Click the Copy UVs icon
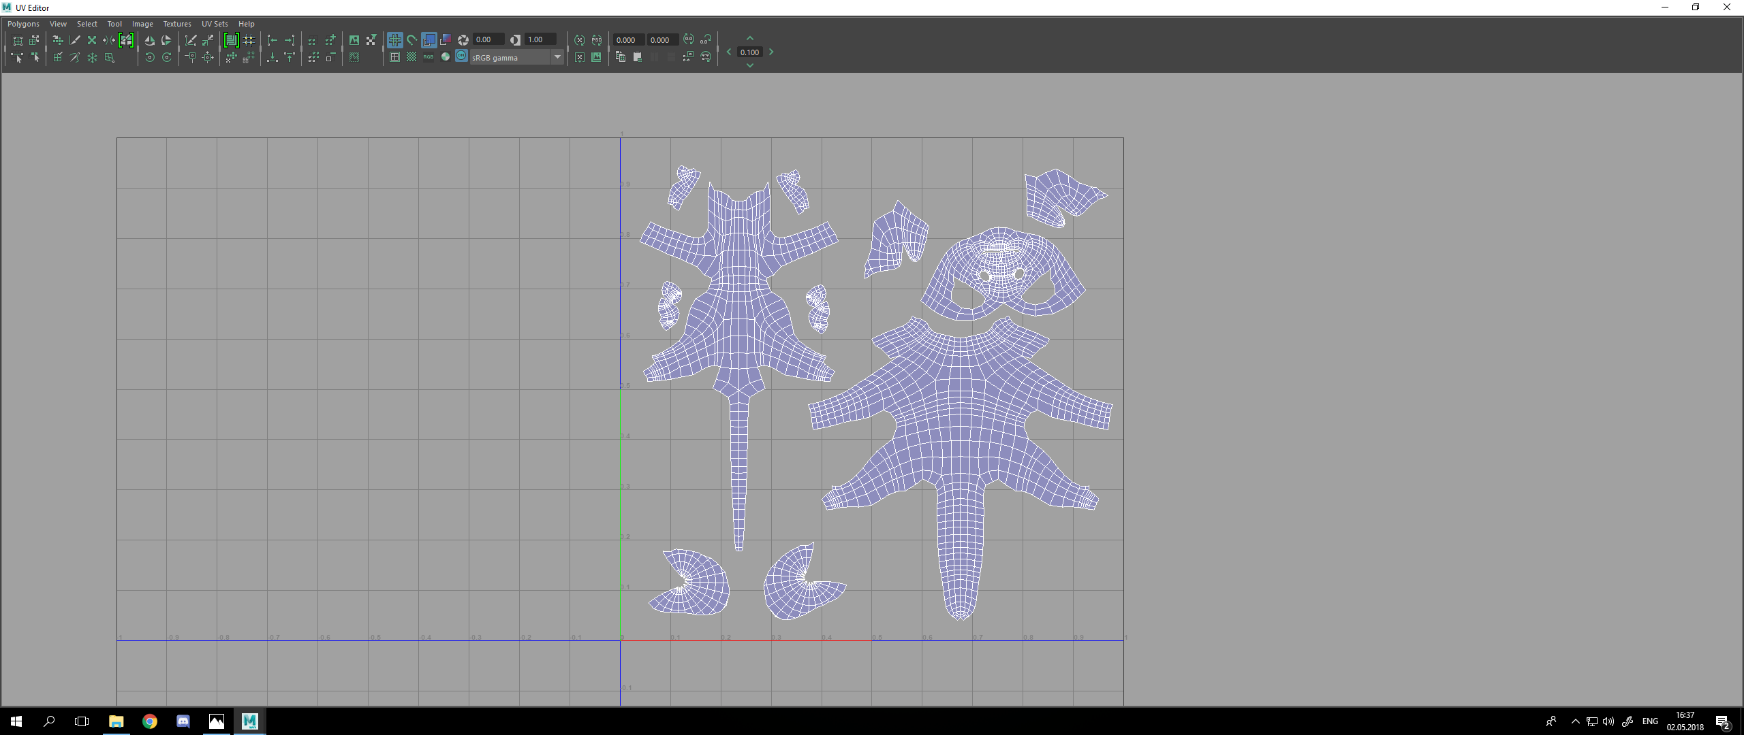The height and width of the screenshot is (735, 1744). click(621, 57)
